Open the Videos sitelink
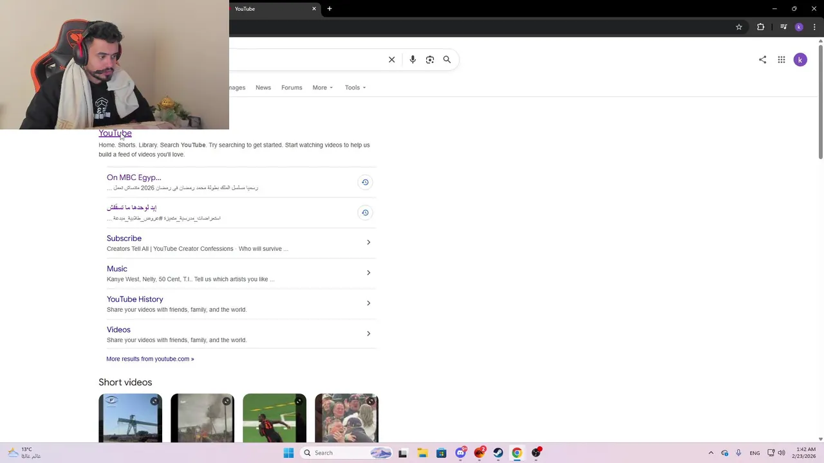This screenshot has width=824, height=463. [118, 330]
